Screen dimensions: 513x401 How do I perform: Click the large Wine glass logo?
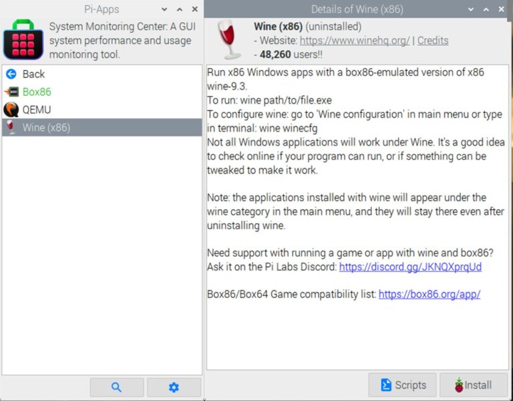pyautogui.click(x=228, y=40)
